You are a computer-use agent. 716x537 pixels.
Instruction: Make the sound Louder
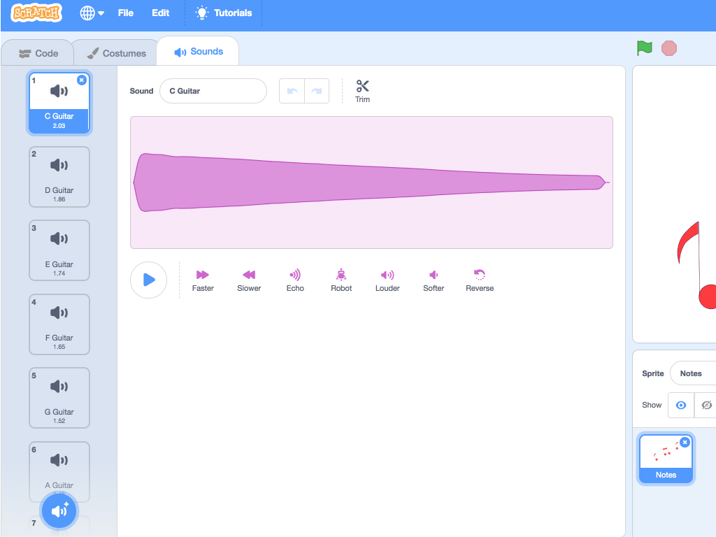387,280
